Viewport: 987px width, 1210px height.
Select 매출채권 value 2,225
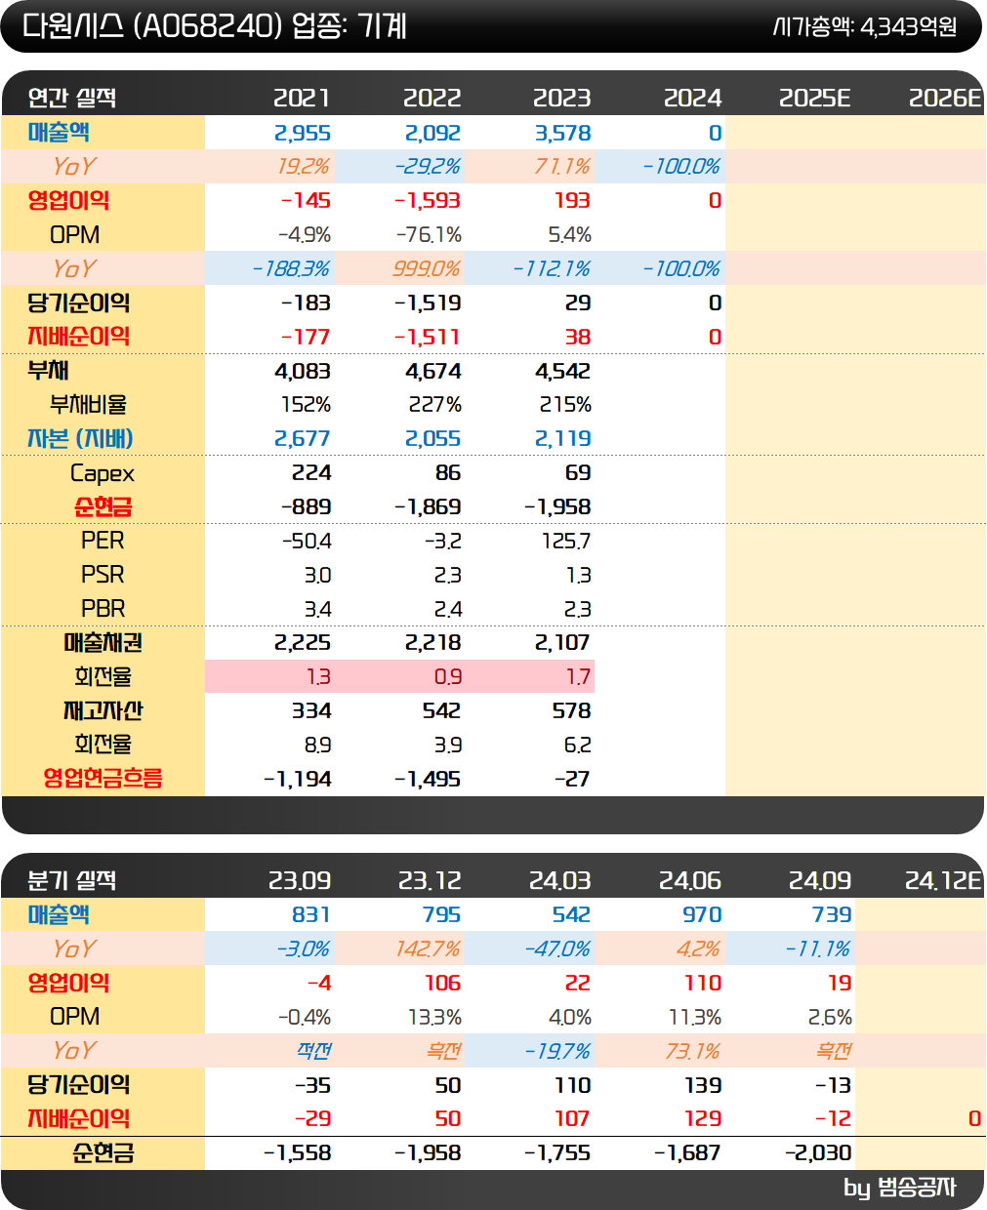pos(303,643)
